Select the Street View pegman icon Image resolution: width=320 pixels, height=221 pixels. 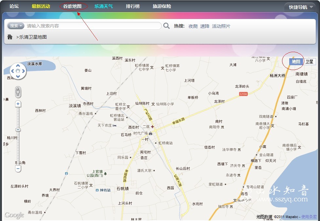(x=18, y=92)
